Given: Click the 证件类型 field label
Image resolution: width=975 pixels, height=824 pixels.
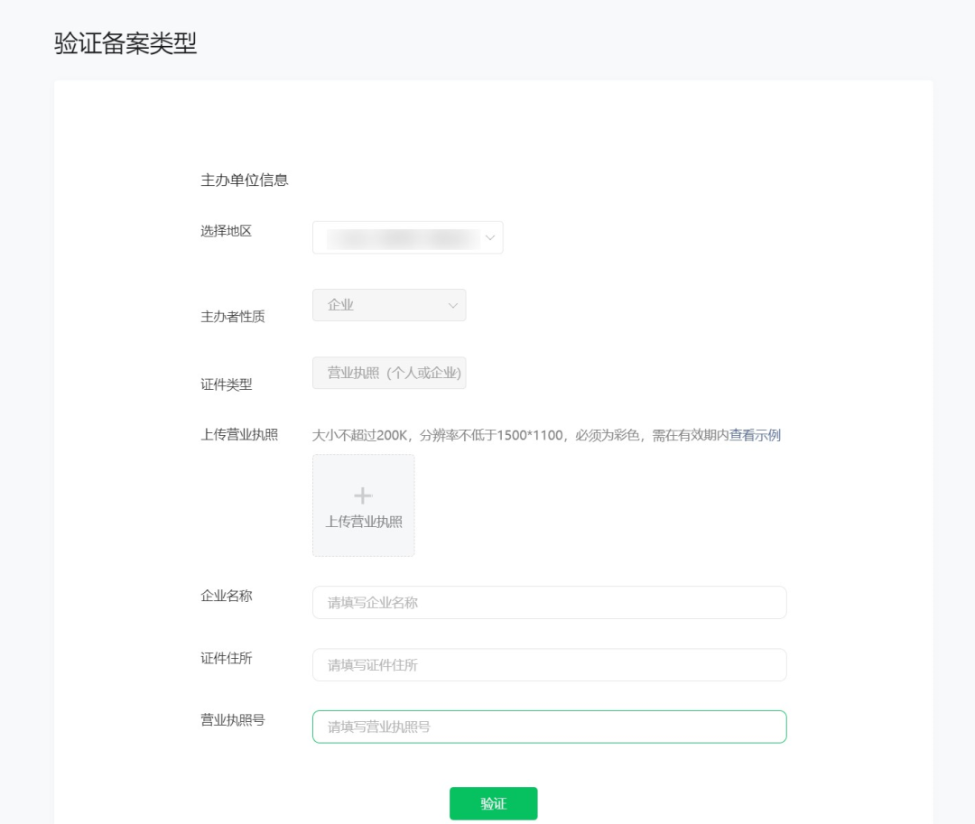Looking at the screenshot, I should [x=226, y=384].
